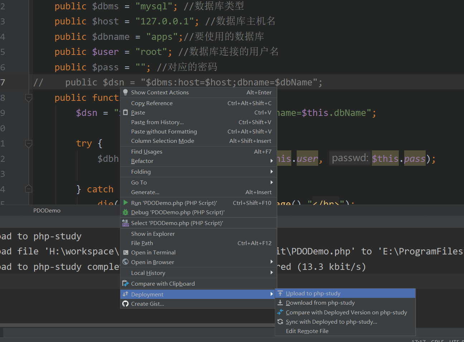
Task: Click the Open in Browser globe icon
Action: (125, 262)
